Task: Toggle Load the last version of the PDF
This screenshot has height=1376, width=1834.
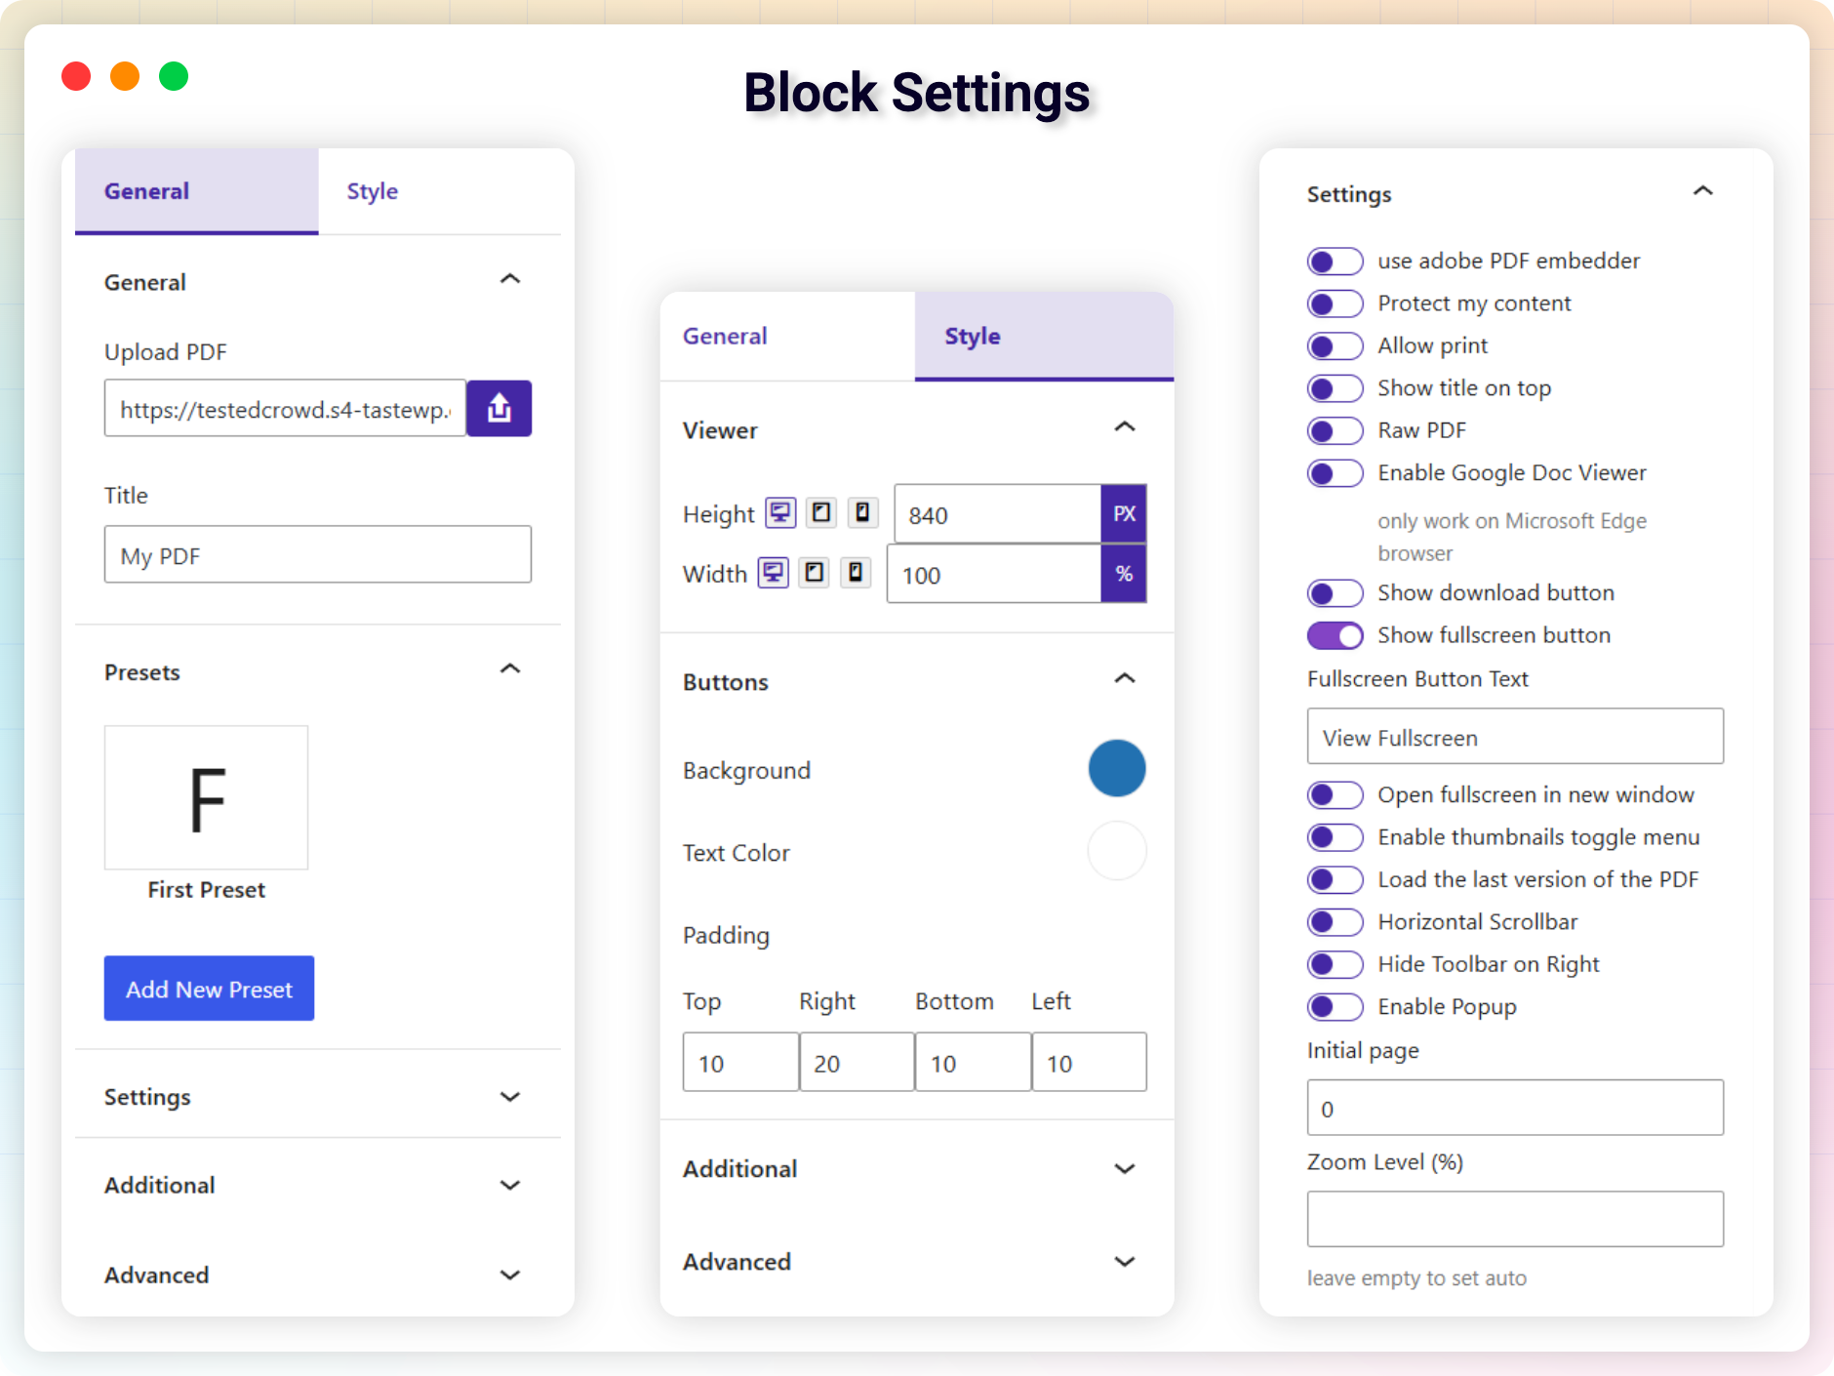Action: [1335, 879]
